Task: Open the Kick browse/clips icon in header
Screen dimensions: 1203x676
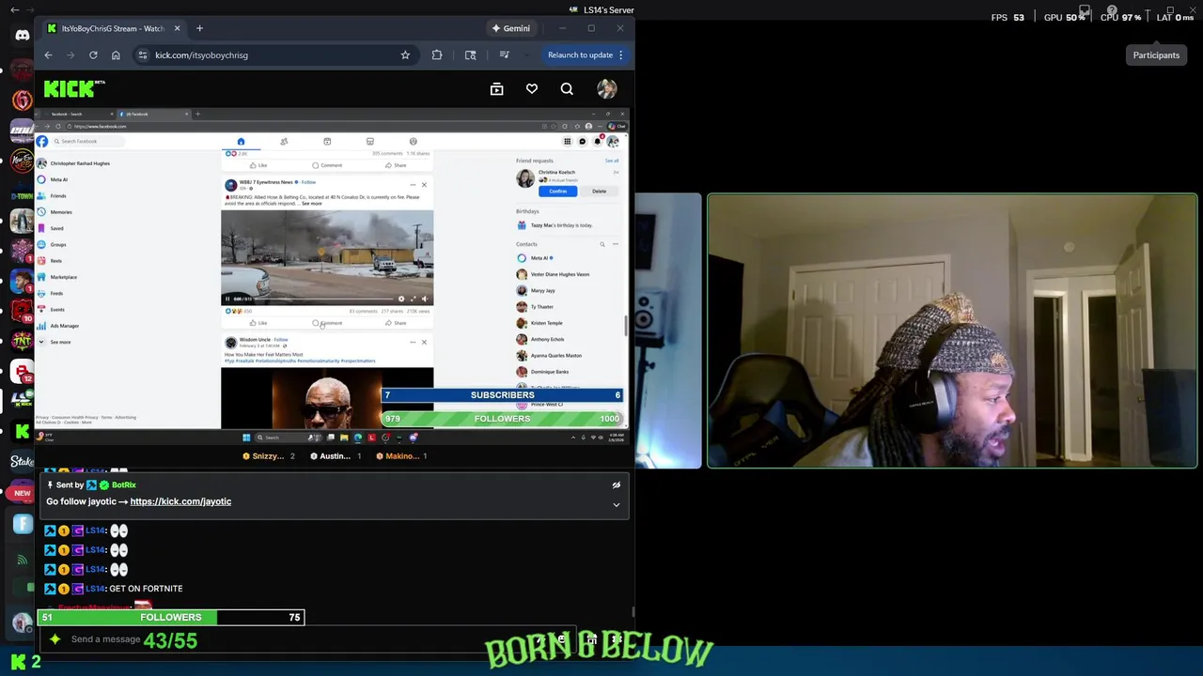Action: [x=496, y=88]
